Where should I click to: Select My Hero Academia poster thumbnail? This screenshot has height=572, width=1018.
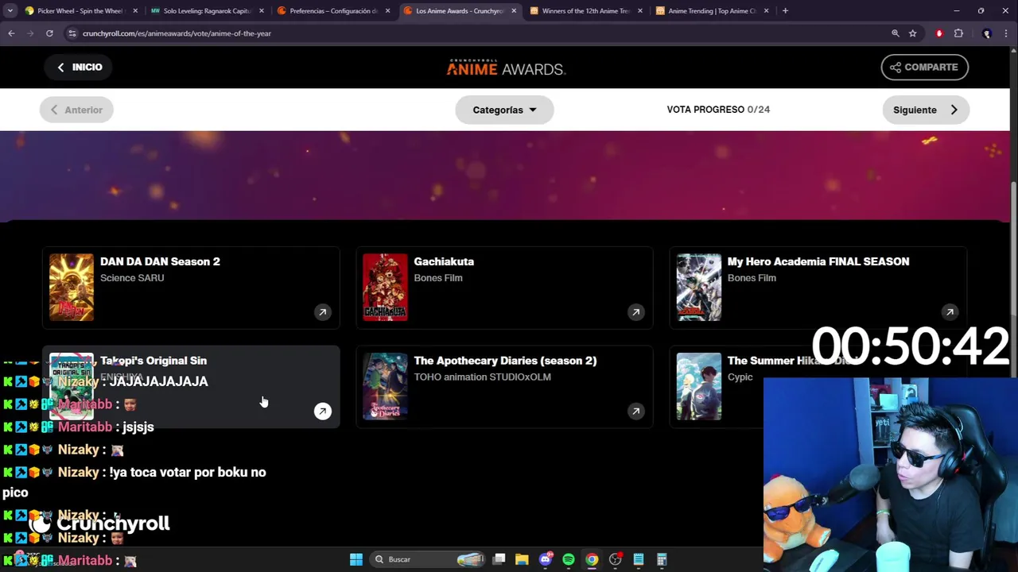coord(698,288)
